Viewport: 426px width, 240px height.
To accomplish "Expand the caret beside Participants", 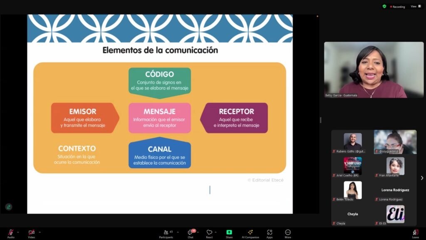I will pos(178,232).
